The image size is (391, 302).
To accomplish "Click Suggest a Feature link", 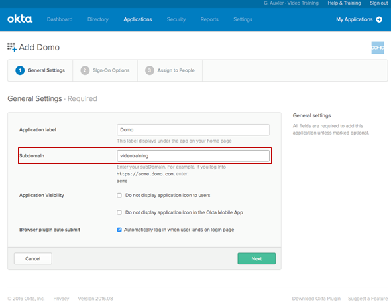I will tap(368, 299).
